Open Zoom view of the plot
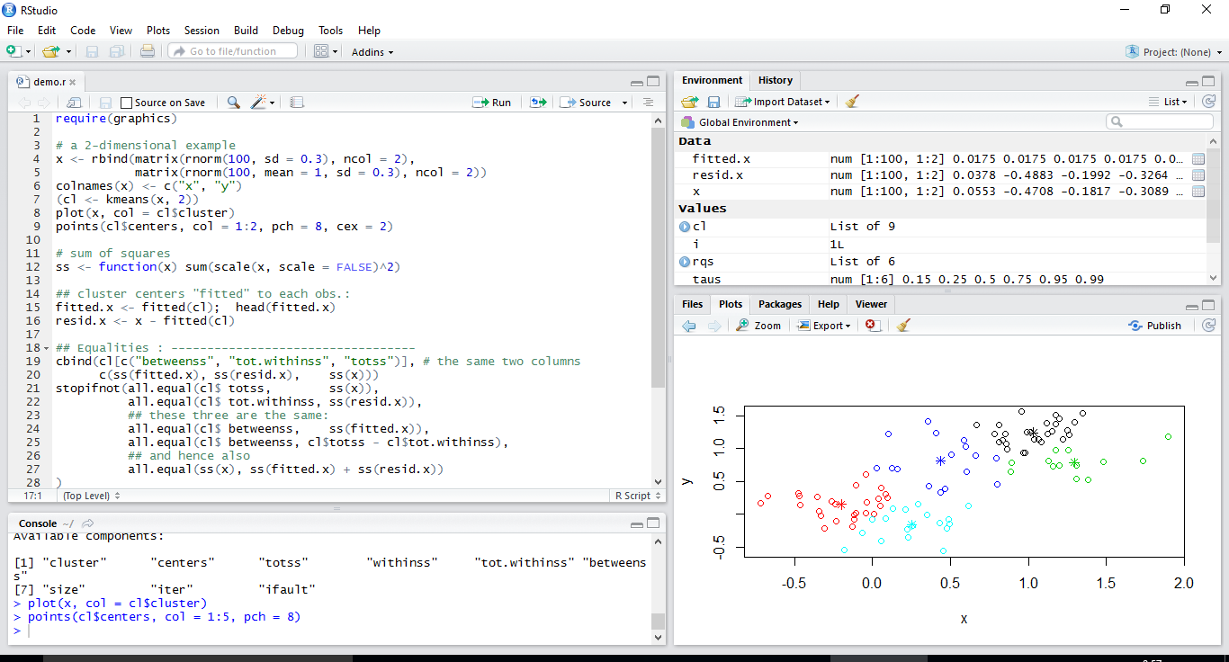This screenshot has width=1229, height=662. (758, 325)
